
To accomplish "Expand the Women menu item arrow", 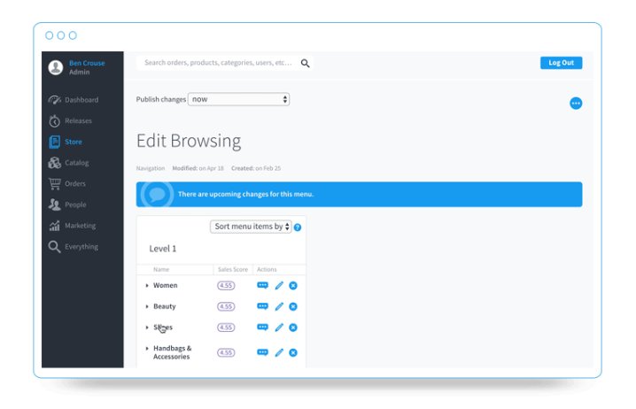I will click(147, 285).
